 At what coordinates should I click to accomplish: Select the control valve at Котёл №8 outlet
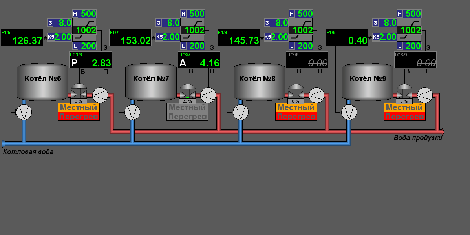296,93
